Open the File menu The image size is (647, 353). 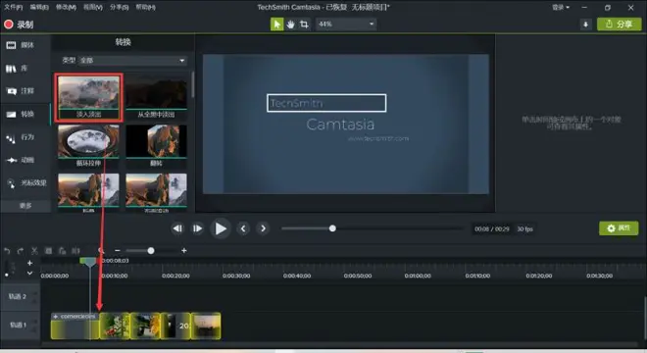13,7
